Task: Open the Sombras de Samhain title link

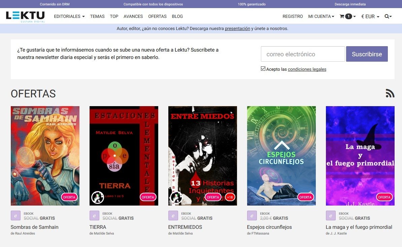Action: pyautogui.click(x=35, y=227)
